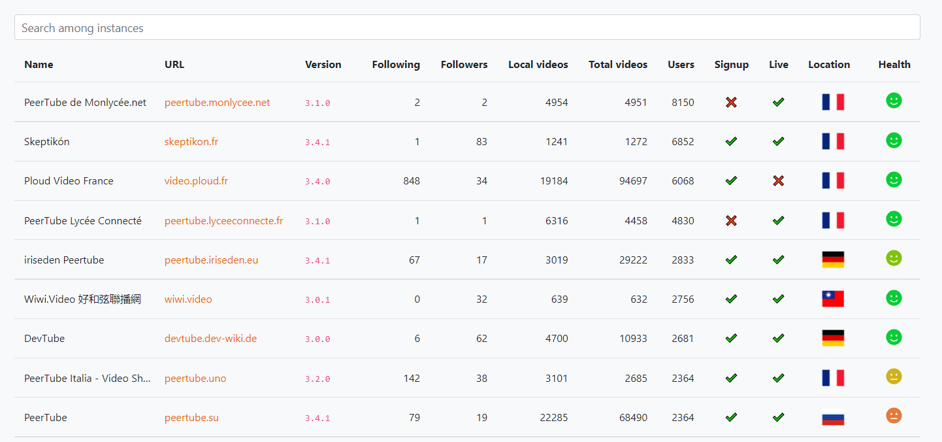Sort instances by Followers header
Image resolution: width=942 pixels, height=442 pixels.
click(464, 64)
